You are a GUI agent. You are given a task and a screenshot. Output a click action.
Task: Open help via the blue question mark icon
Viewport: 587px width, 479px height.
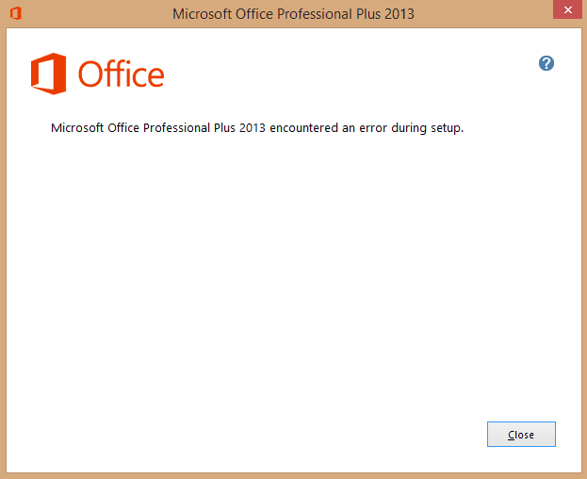click(x=546, y=63)
